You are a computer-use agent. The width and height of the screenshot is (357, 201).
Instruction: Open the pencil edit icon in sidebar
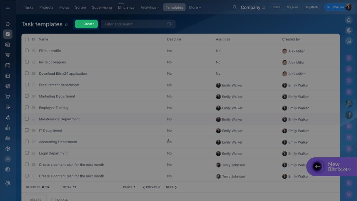coord(7,117)
